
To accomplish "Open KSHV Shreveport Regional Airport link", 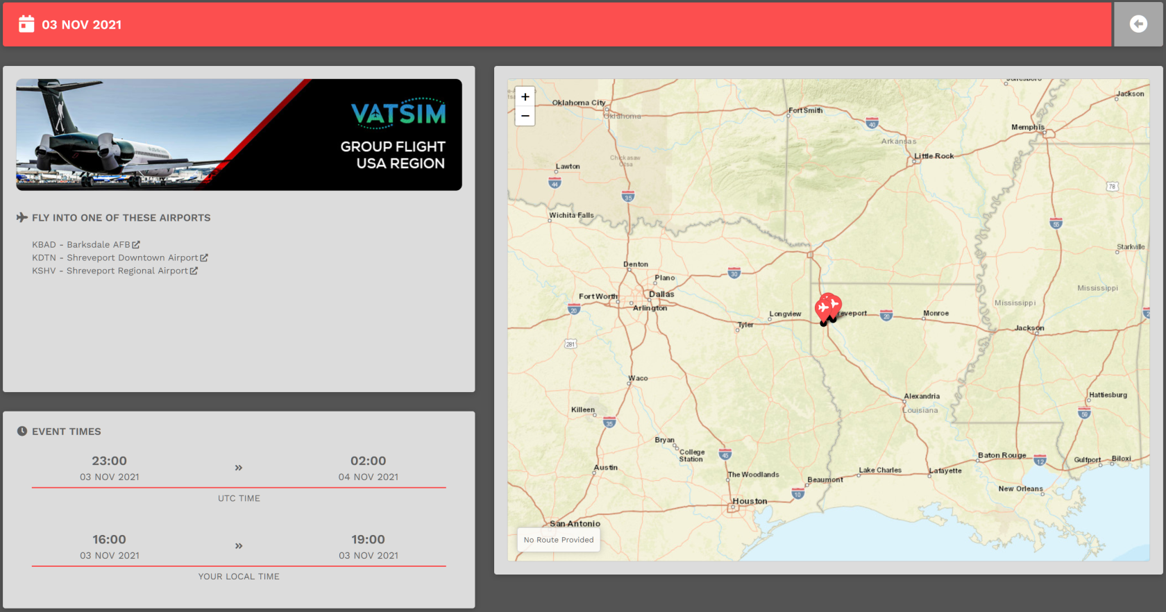I will (115, 271).
